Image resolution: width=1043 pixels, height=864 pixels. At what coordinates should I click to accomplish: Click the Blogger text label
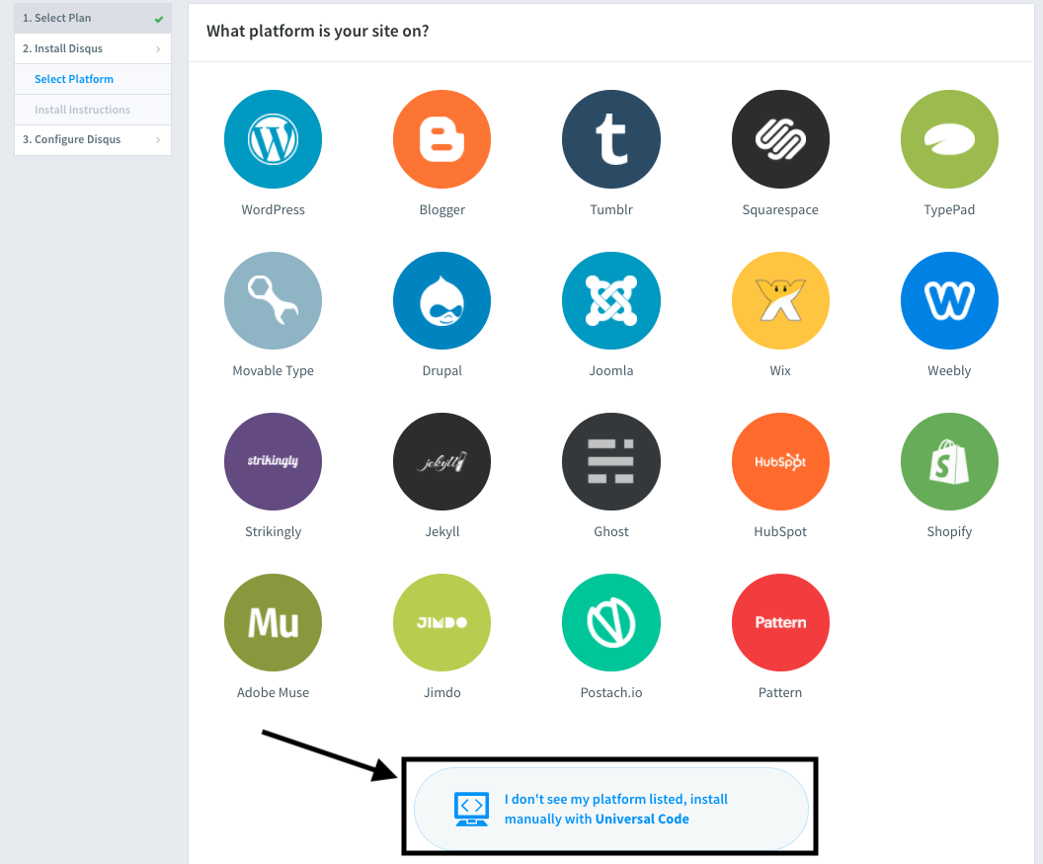click(x=441, y=210)
